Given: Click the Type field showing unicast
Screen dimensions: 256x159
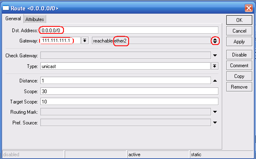Looking at the screenshot, I should point(125,66).
